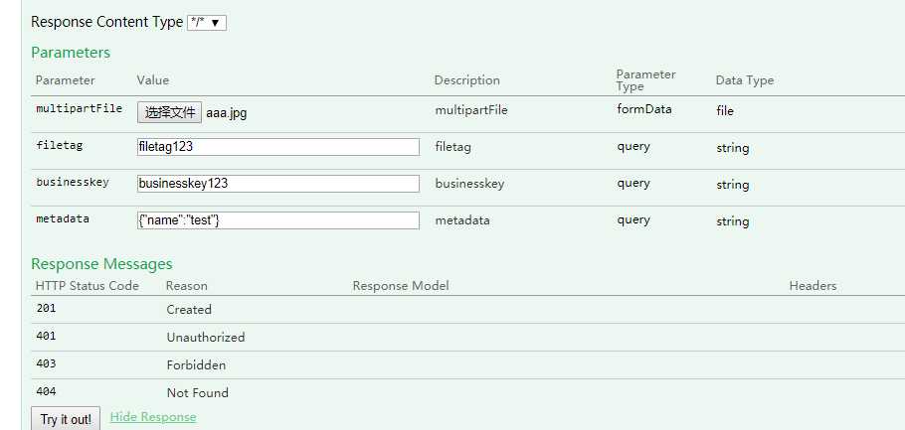This screenshot has width=905, height=430.
Task: Click the multipartFile parameter name
Action: [x=79, y=109]
